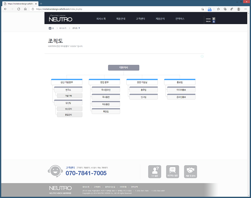Click the 1:1 질문 icon button
The height and width of the screenshot is (198, 251).
[155, 172]
